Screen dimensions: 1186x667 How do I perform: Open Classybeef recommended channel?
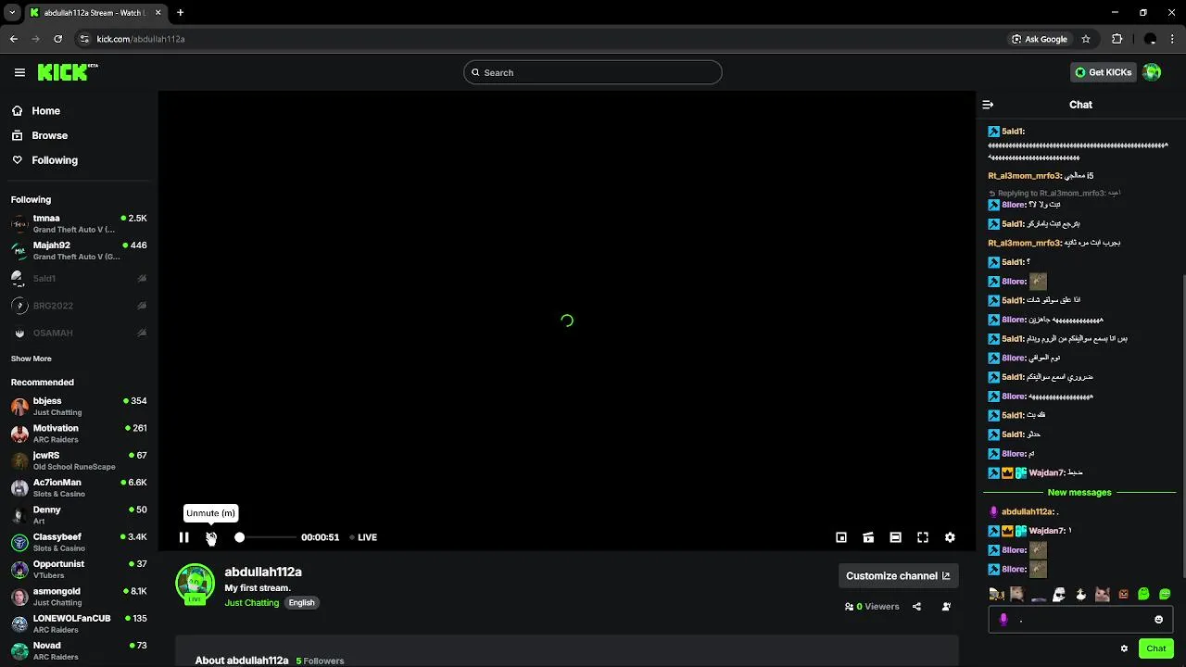point(79,542)
